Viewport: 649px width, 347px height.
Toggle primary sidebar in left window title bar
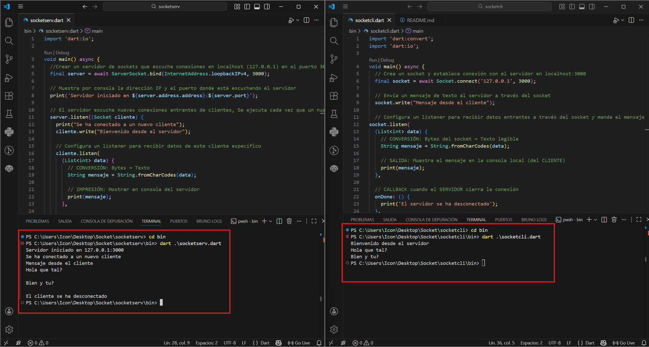click(x=247, y=6)
